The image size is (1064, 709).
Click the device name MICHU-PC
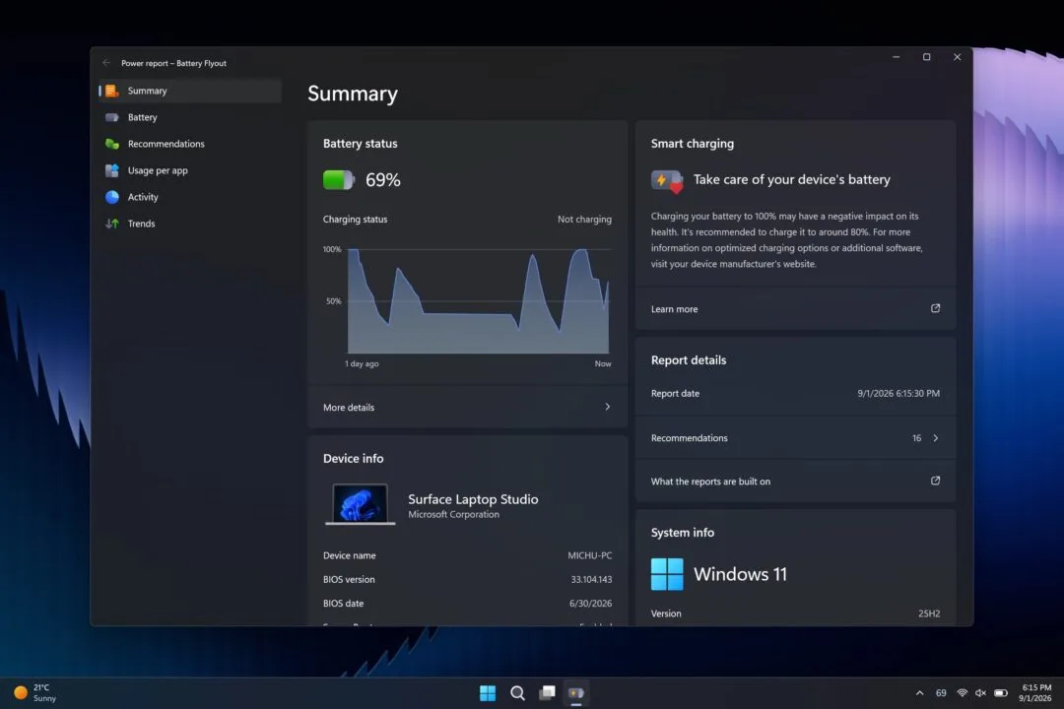pos(590,555)
